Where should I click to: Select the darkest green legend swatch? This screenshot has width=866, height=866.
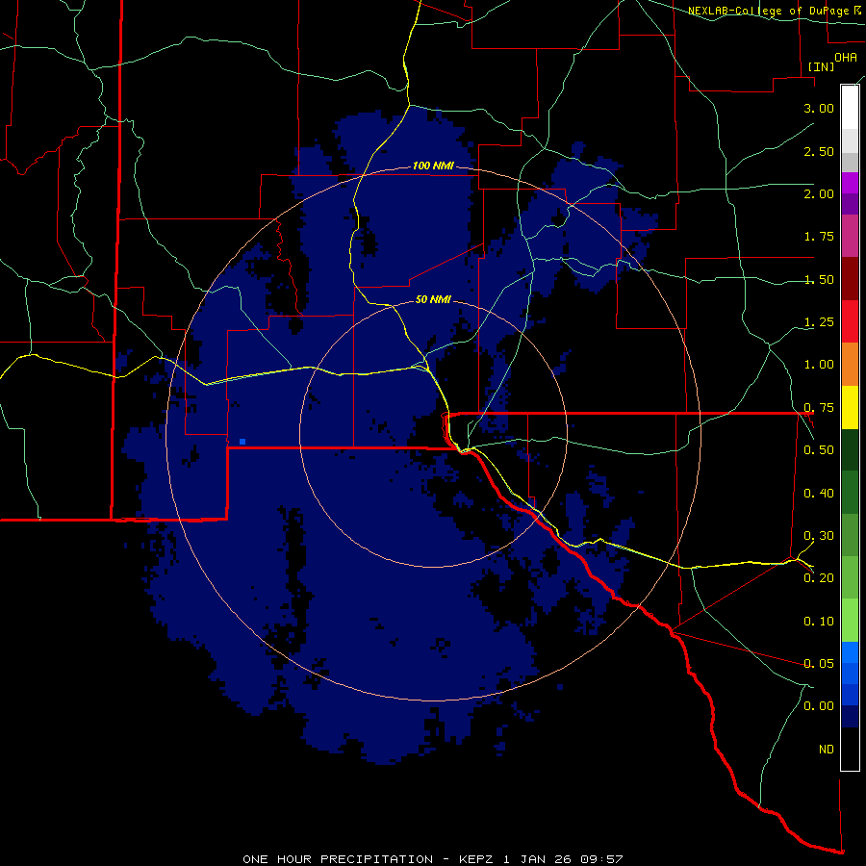coord(850,450)
